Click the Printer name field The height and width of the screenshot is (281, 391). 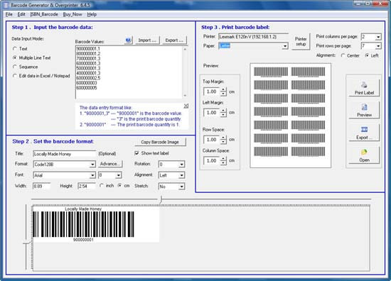pos(253,37)
